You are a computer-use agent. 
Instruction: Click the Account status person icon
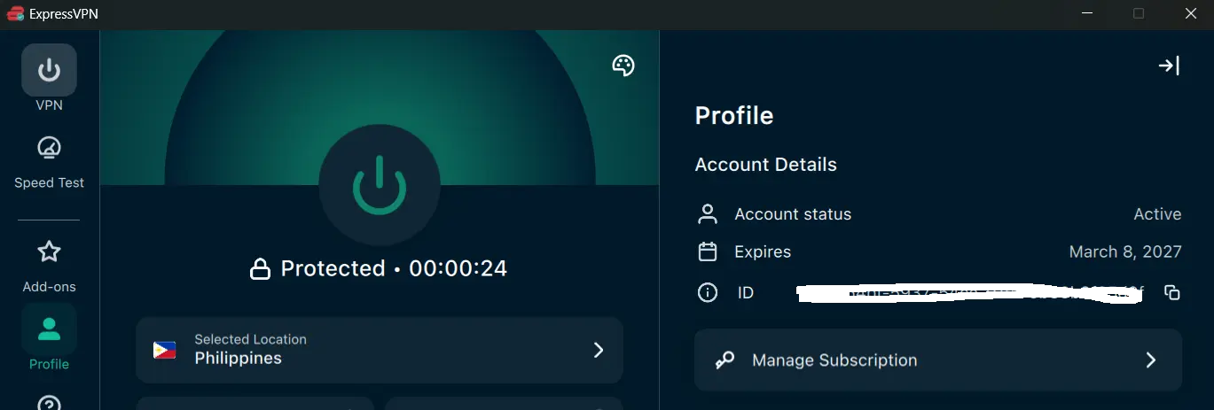[x=708, y=214]
